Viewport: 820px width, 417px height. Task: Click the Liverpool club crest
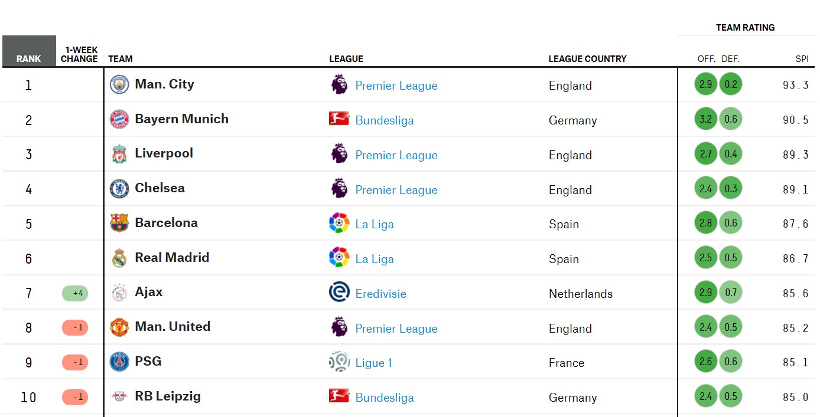click(119, 155)
